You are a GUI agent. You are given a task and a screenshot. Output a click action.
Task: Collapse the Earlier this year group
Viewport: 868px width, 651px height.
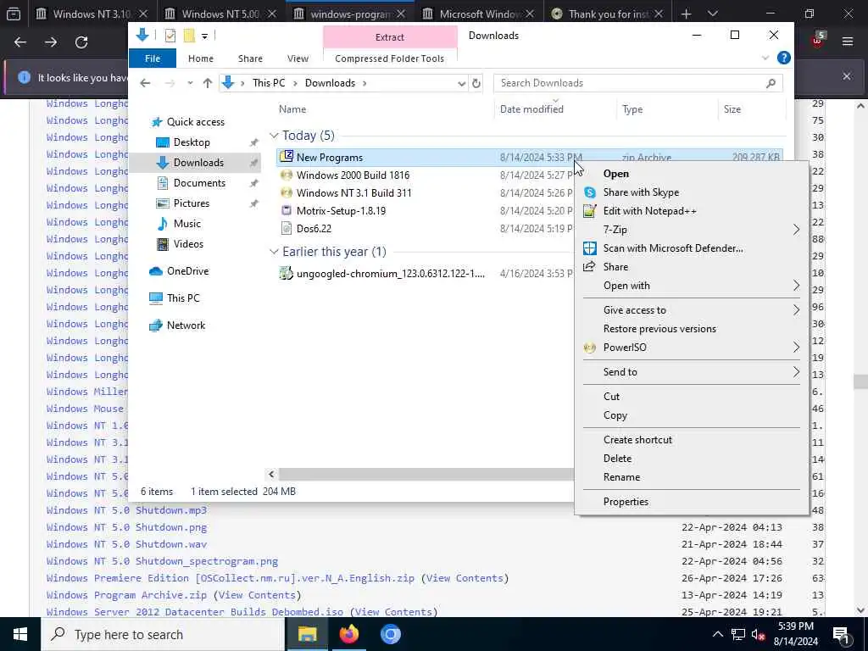click(x=274, y=252)
